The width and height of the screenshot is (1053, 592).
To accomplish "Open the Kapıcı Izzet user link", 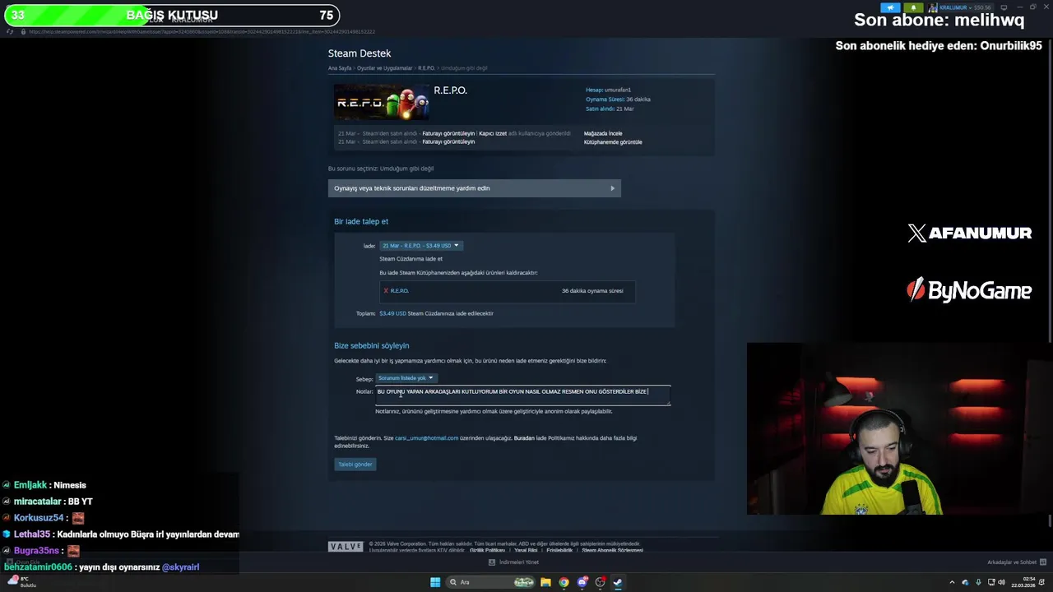I will (x=493, y=133).
